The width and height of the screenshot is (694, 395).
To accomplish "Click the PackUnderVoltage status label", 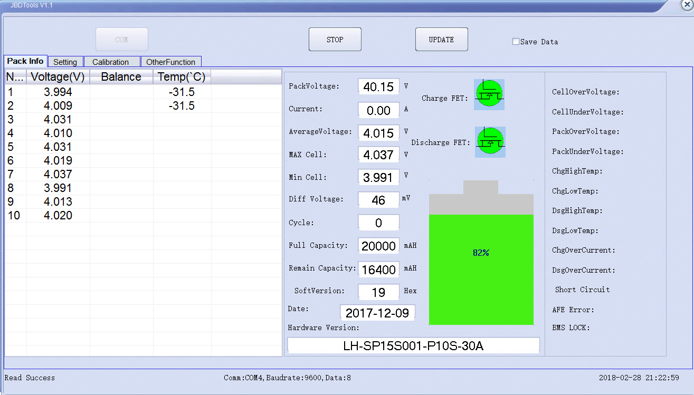I will (588, 152).
